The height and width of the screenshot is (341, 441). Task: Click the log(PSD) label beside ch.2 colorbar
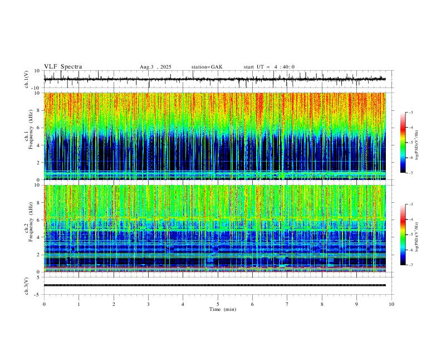[416, 237]
